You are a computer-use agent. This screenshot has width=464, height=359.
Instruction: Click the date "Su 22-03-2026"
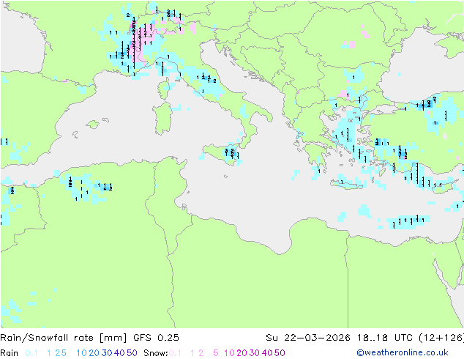pyautogui.click(x=308, y=338)
